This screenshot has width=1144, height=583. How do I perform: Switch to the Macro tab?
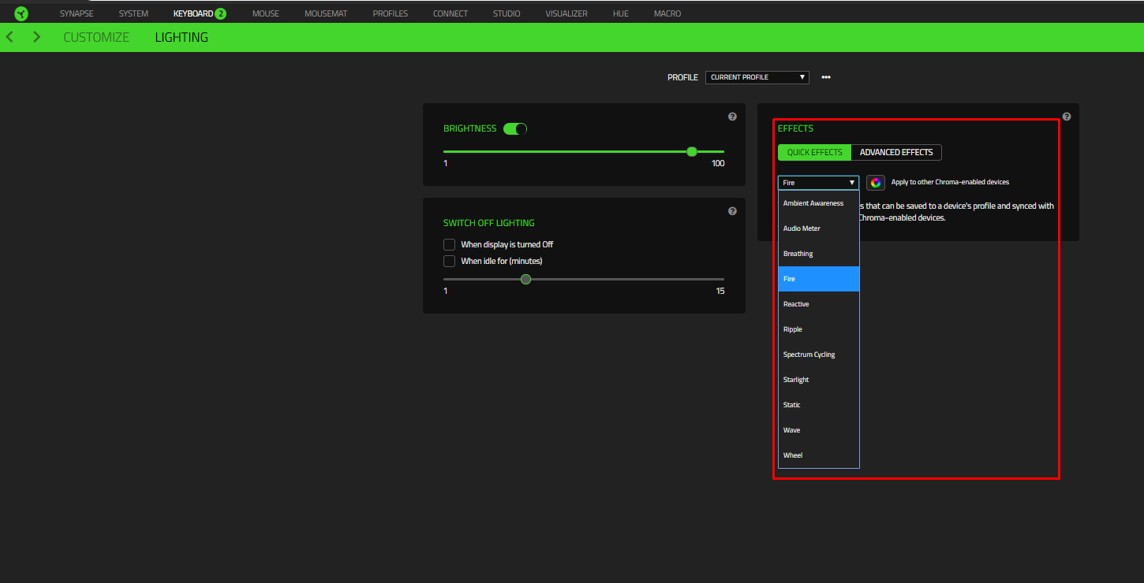[x=667, y=13]
